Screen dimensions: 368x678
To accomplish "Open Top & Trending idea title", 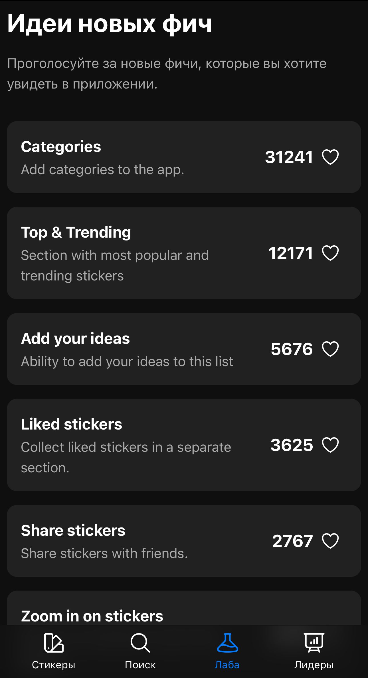I will [76, 232].
